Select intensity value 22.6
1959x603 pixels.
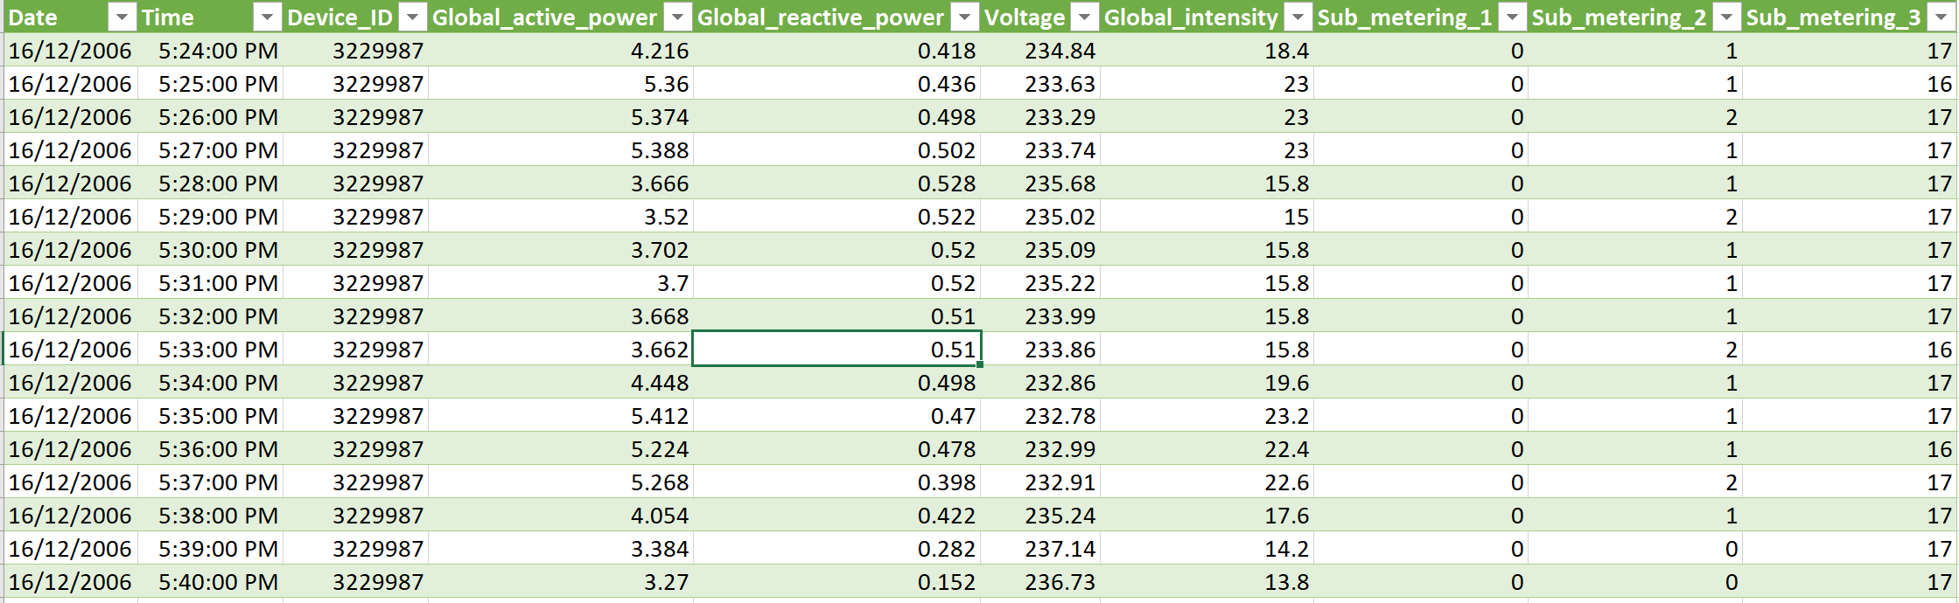click(1207, 482)
